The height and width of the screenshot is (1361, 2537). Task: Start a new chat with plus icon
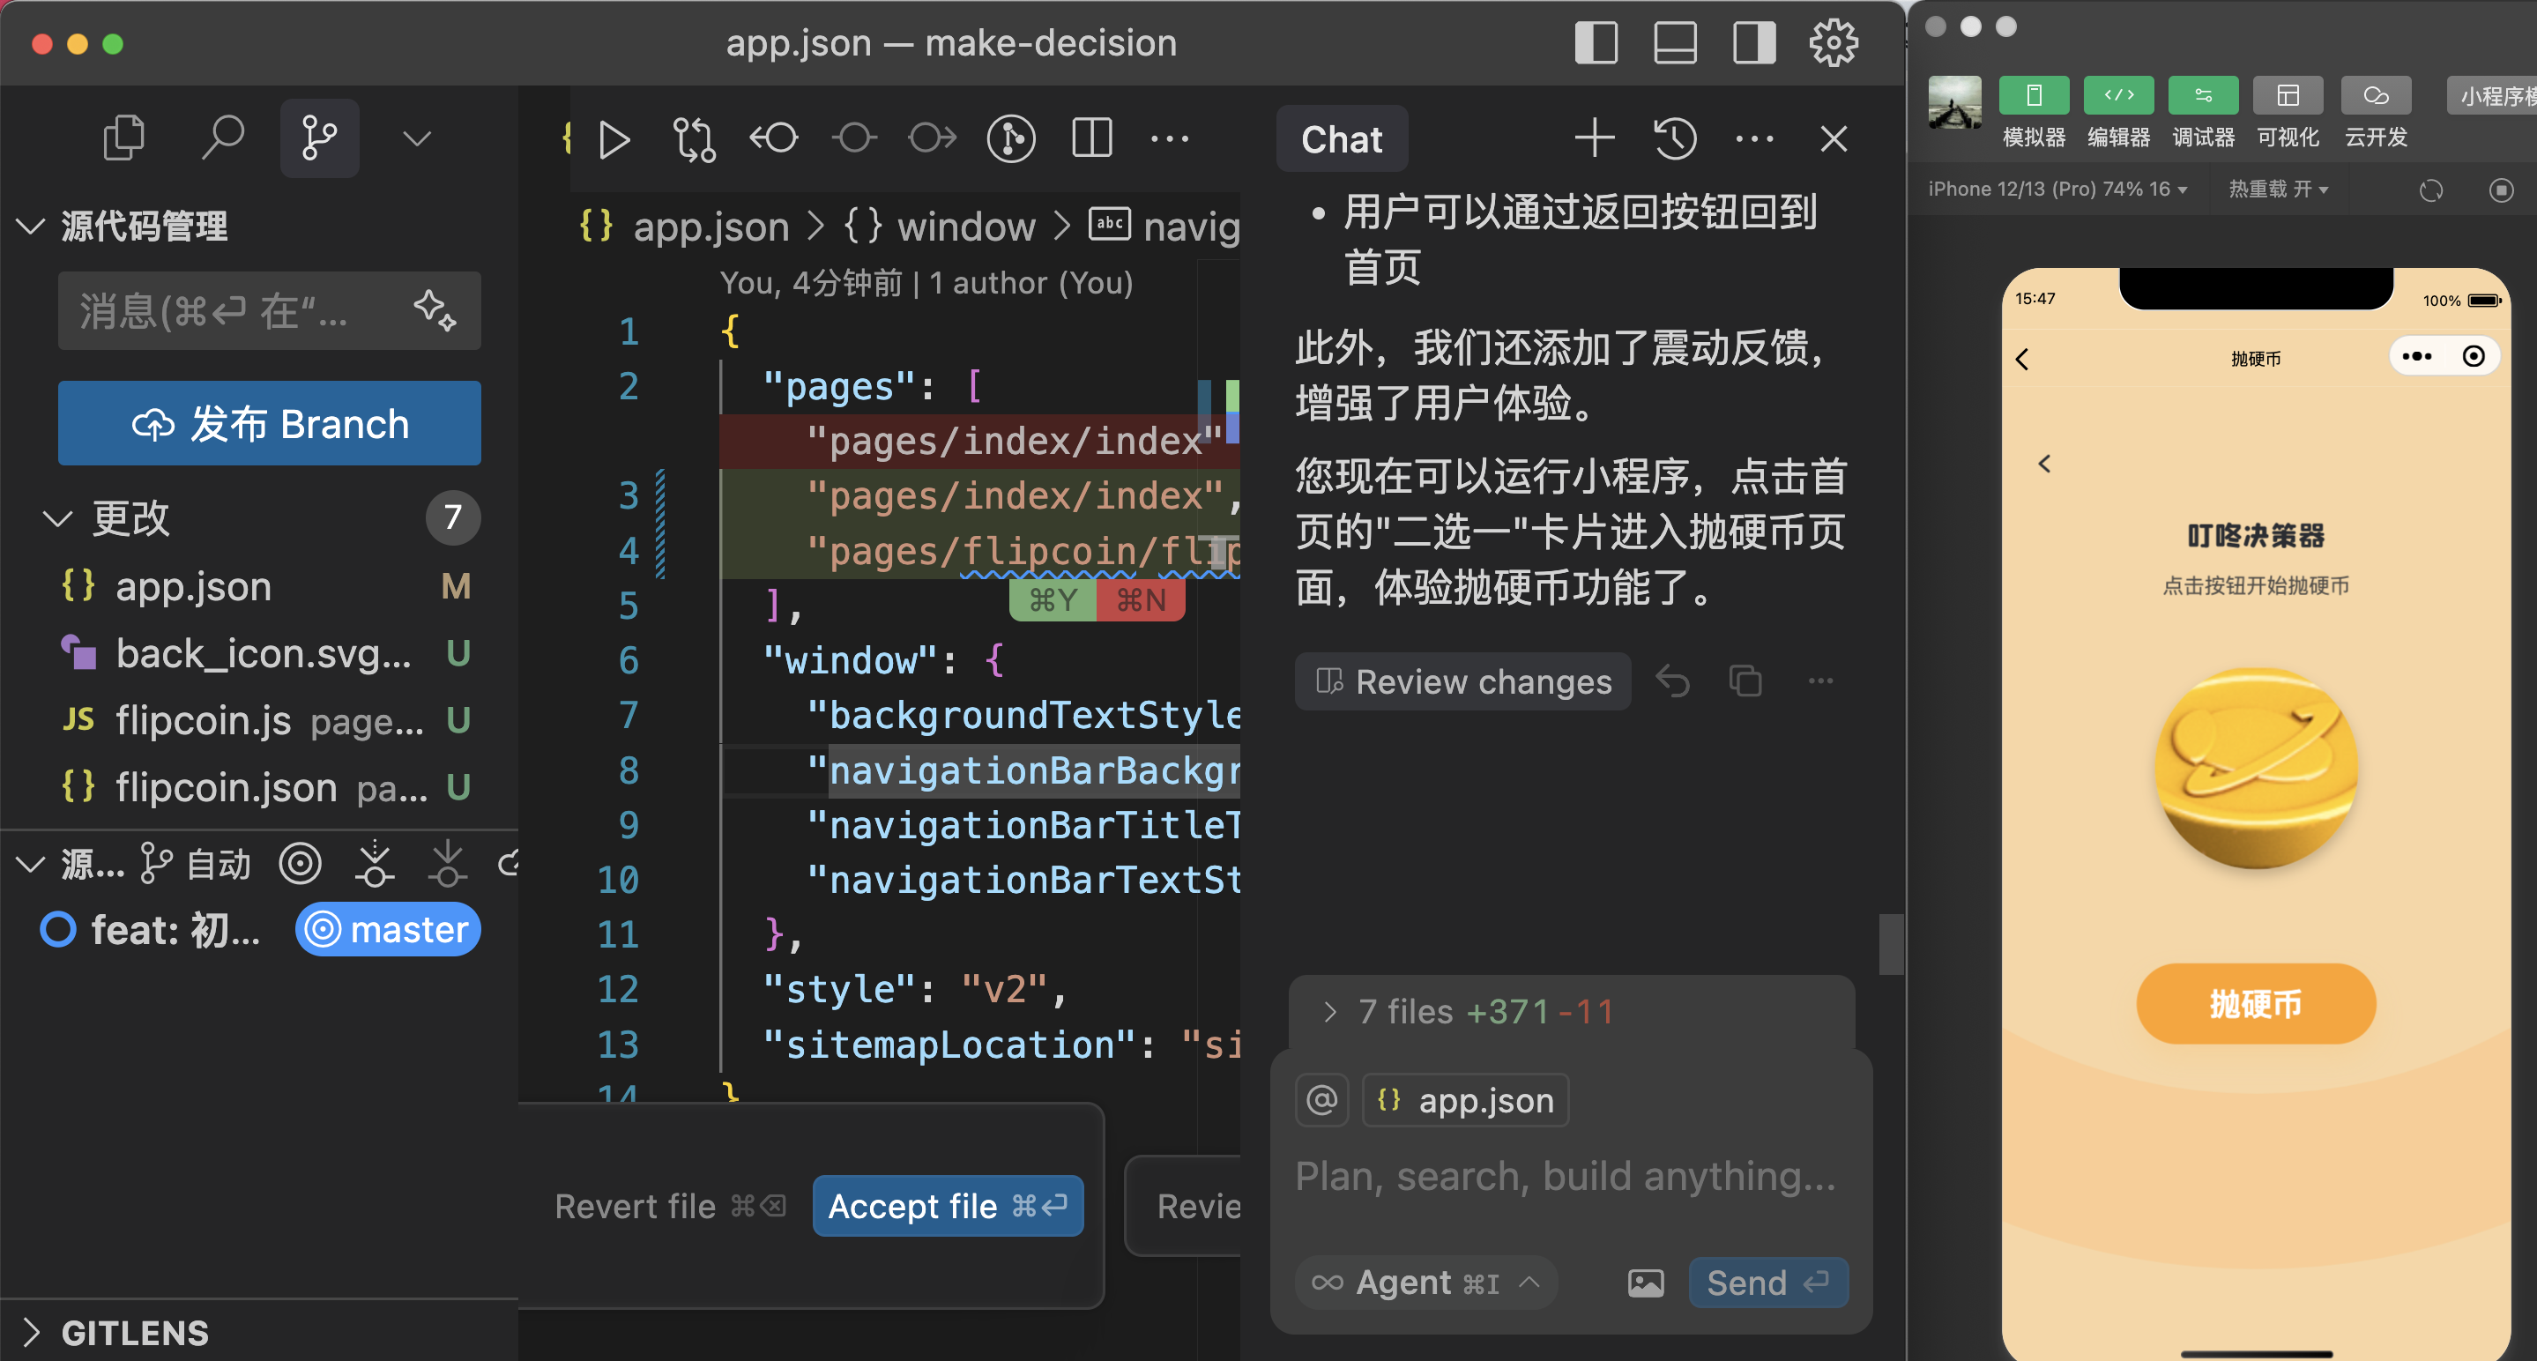1594,139
